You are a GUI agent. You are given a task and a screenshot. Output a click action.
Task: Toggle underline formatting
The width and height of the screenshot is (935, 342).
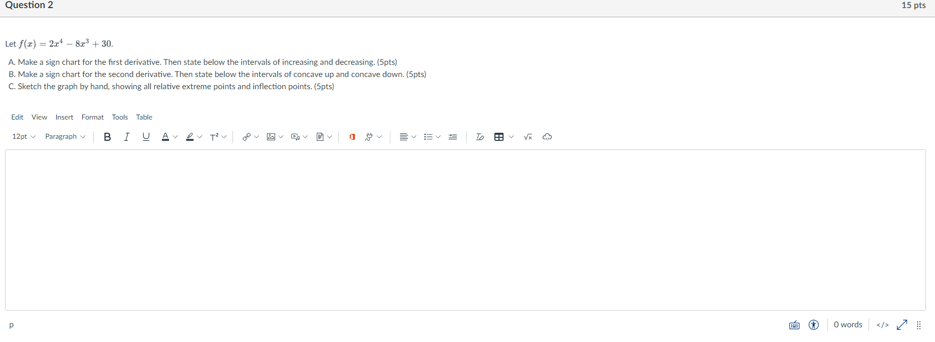coord(146,137)
